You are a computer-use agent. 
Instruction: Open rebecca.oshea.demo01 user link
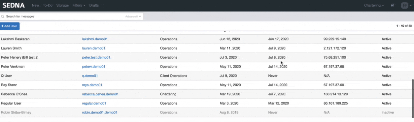point(100,94)
